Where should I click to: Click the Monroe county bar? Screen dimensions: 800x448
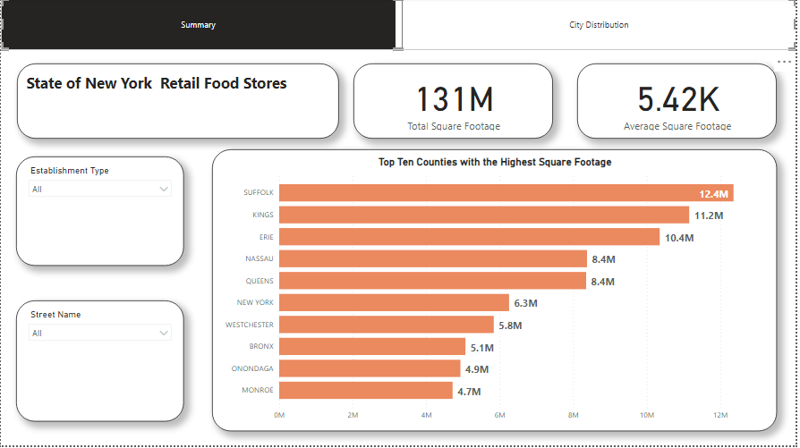click(x=365, y=391)
